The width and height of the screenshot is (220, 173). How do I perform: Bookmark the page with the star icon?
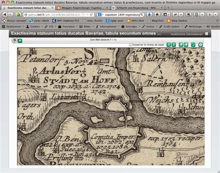[83, 15]
